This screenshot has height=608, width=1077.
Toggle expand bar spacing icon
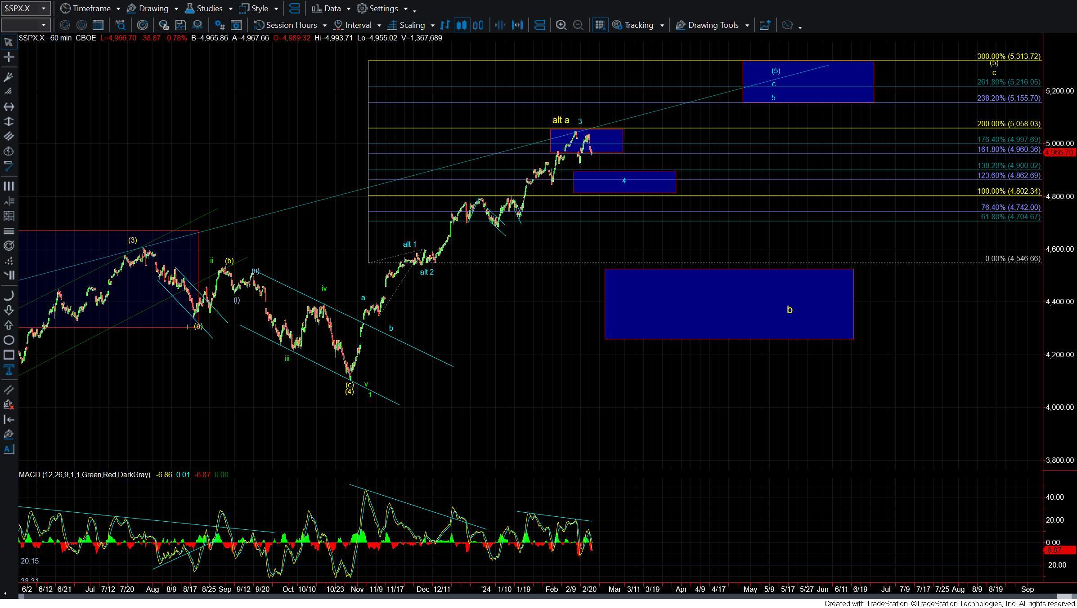click(517, 25)
